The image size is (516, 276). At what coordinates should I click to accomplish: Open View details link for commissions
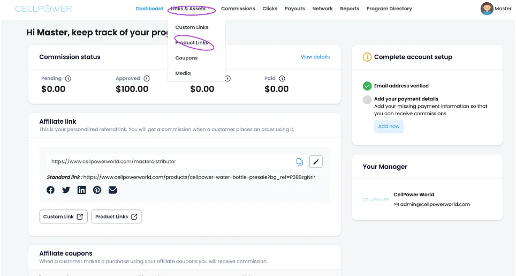click(x=315, y=57)
